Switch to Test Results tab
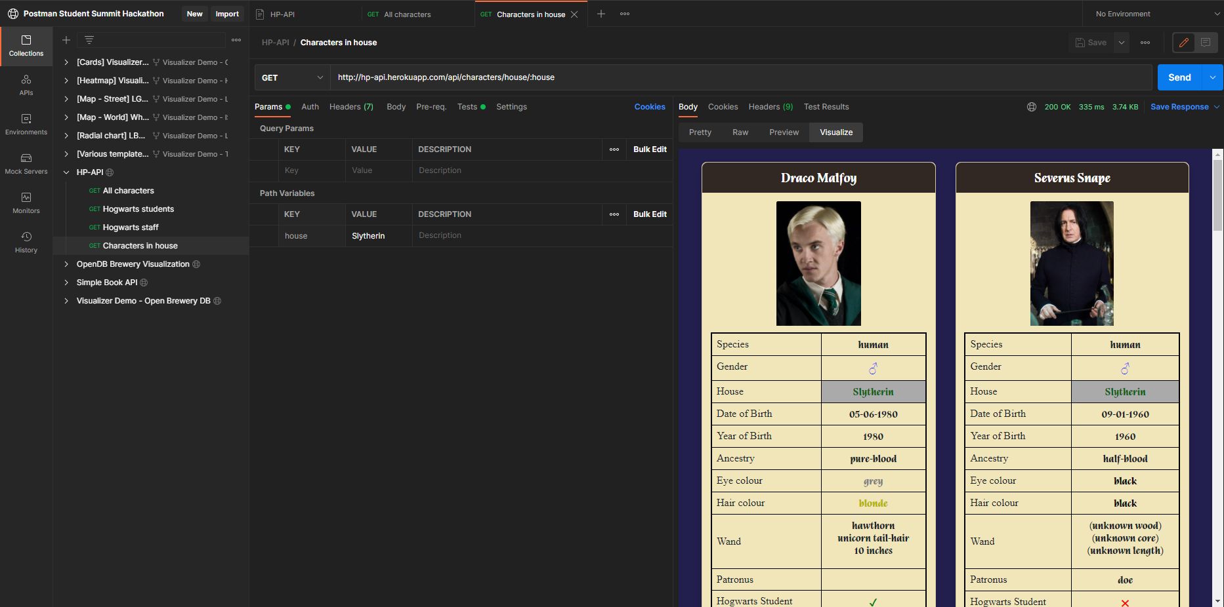 pyautogui.click(x=826, y=107)
